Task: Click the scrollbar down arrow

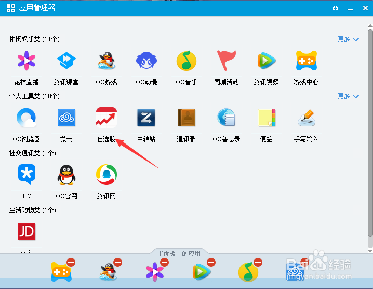Action: [x=370, y=251]
